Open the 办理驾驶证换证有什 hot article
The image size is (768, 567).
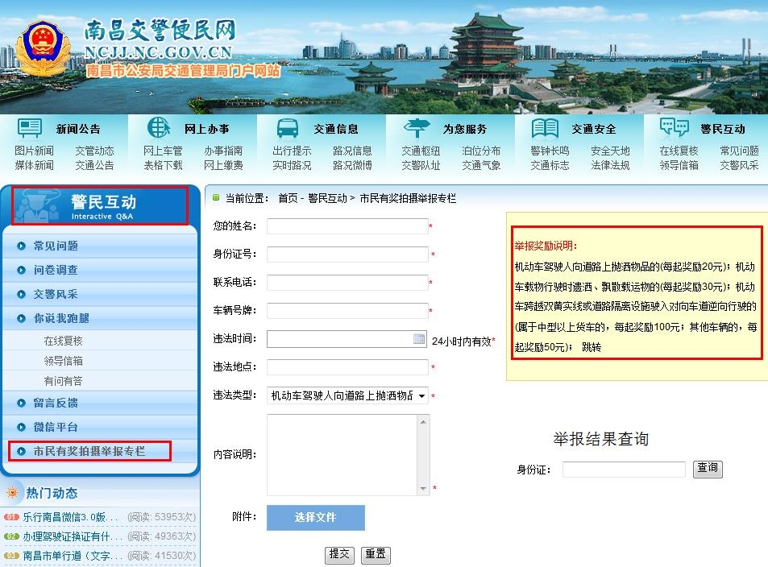(73, 536)
